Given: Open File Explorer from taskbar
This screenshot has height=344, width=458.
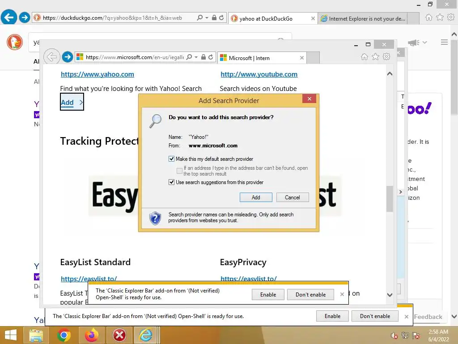Looking at the screenshot, I should [36, 335].
